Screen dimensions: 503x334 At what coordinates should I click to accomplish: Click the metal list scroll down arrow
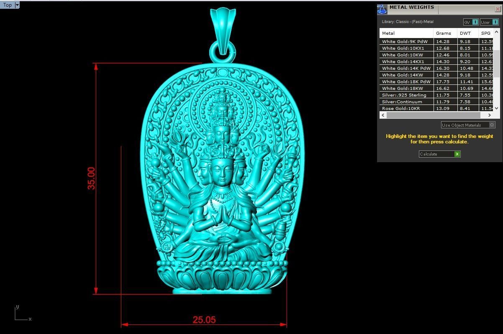[497, 108]
